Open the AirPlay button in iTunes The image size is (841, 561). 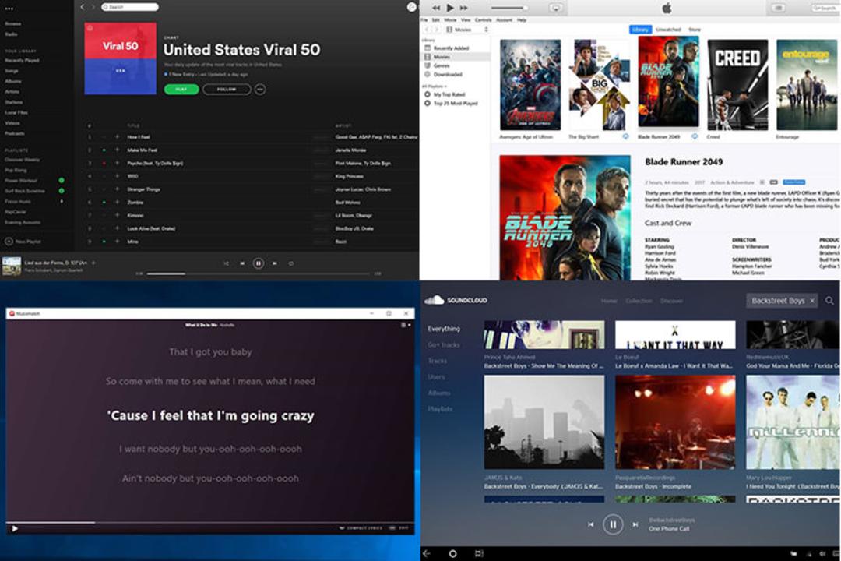pyautogui.click(x=556, y=8)
